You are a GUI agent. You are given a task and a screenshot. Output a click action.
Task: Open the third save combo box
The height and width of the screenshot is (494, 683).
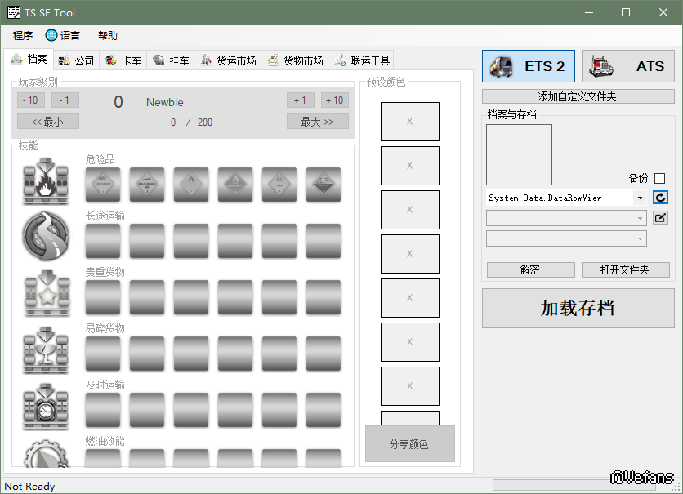pyautogui.click(x=566, y=238)
